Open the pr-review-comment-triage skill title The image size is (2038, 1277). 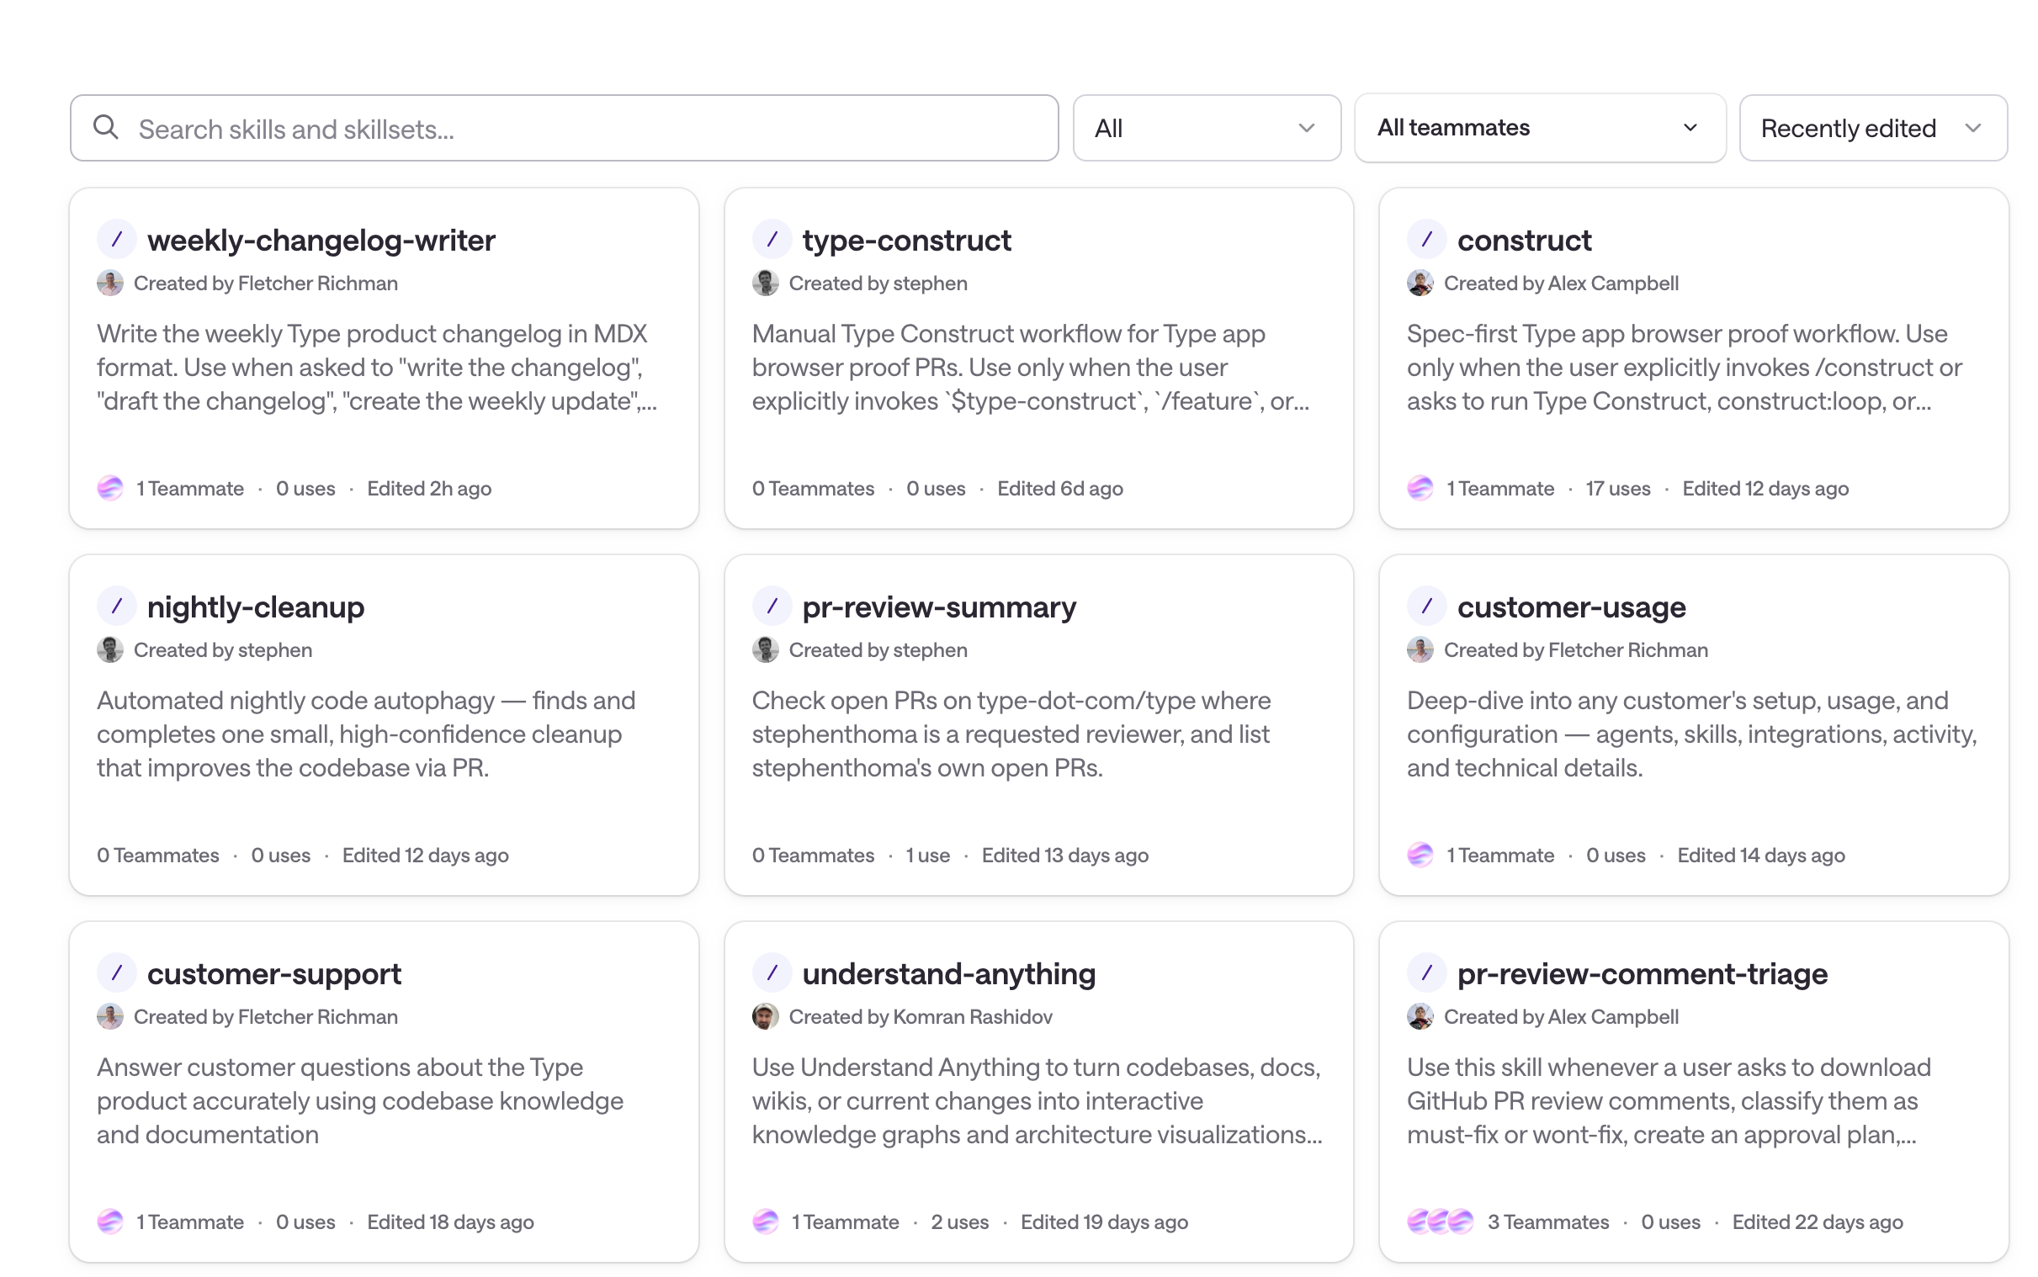(x=1642, y=974)
